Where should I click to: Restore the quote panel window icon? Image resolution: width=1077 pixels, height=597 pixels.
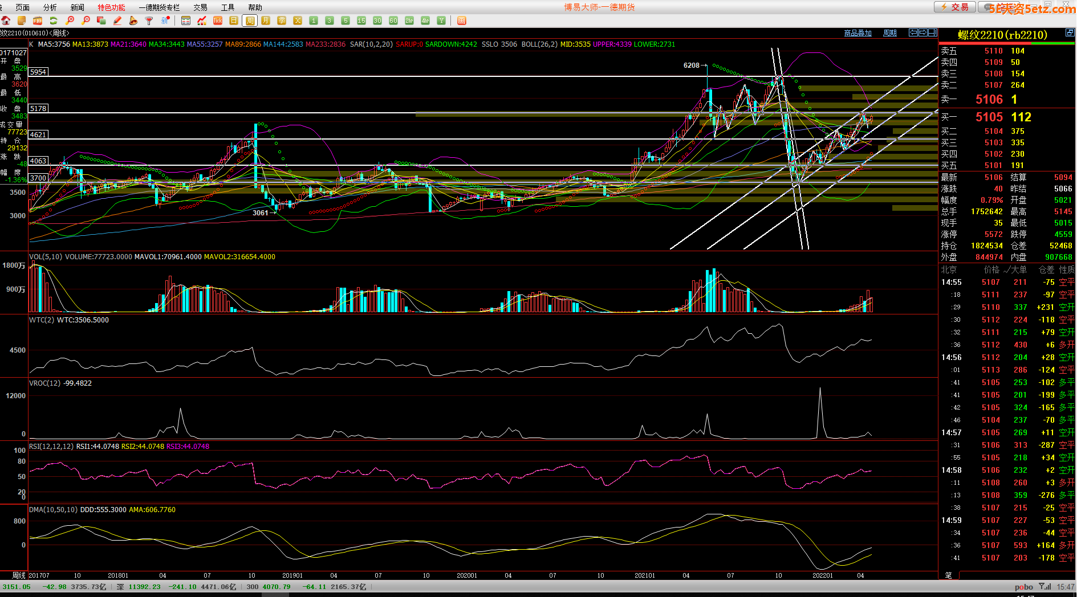pyautogui.click(x=1070, y=33)
